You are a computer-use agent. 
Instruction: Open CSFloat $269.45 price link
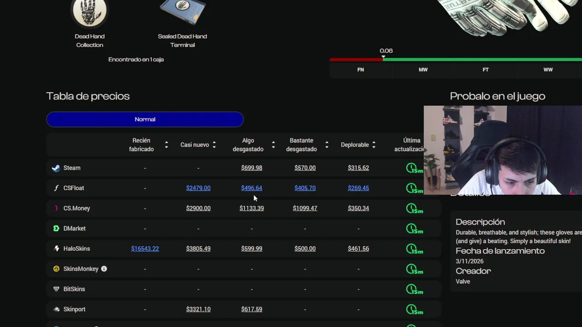click(x=358, y=188)
